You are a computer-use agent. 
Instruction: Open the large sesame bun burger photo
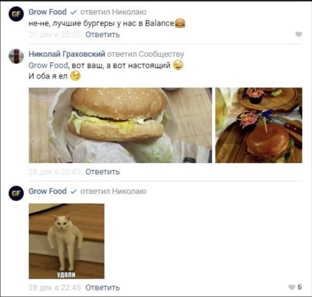point(120,126)
